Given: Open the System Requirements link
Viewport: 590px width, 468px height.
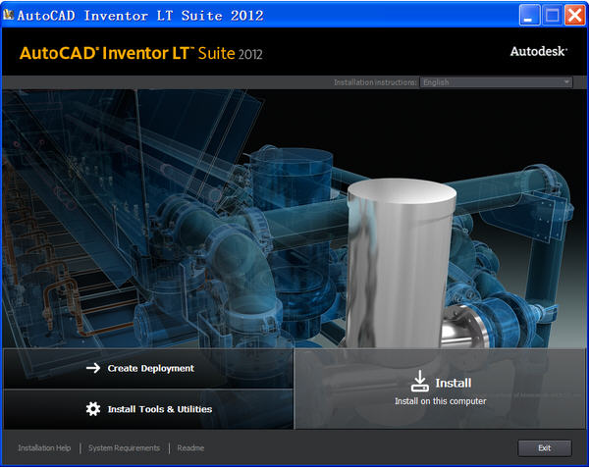Looking at the screenshot, I should (124, 448).
